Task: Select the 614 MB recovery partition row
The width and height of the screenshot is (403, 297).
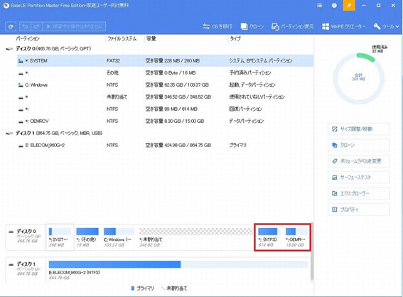Action: (x=166, y=109)
